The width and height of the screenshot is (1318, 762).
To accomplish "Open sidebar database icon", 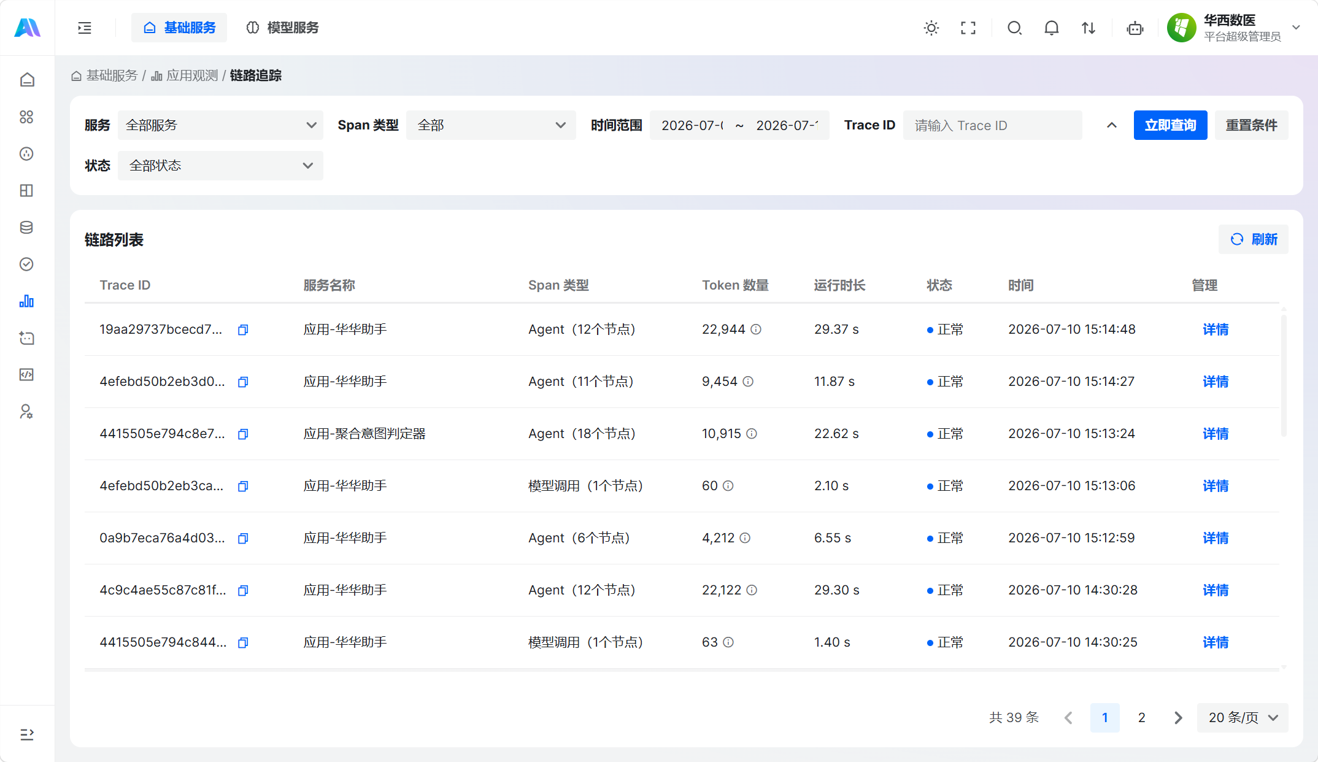I will click(26, 227).
